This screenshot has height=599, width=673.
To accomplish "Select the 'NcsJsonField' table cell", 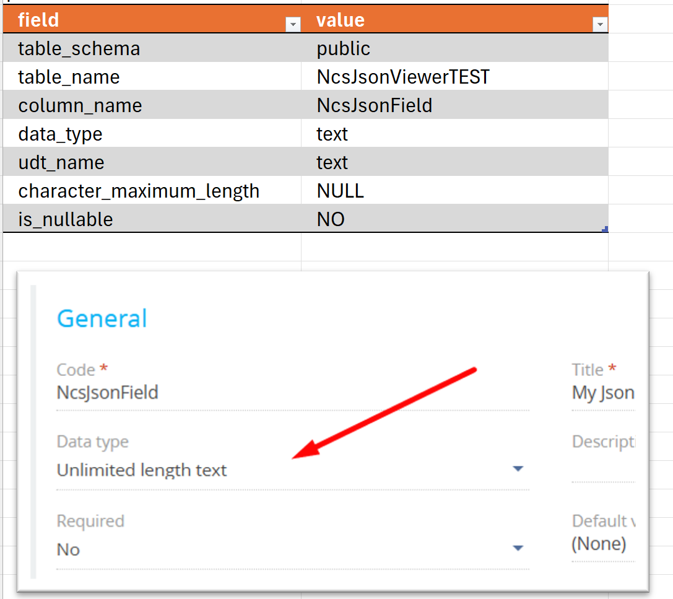I will point(454,105).
